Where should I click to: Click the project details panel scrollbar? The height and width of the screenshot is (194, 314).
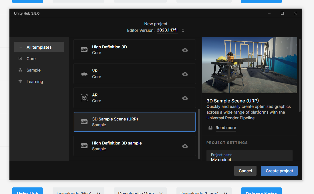[x=300, y=75]
